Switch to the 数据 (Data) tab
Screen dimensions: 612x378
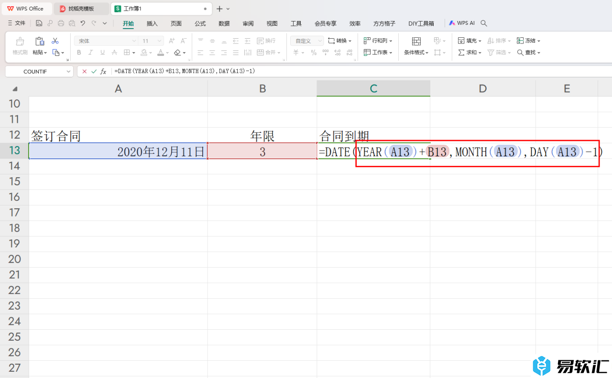[x=224, y=23]
